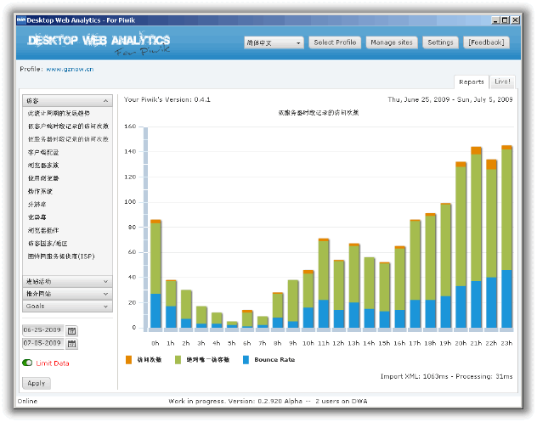Open the language selection dropdown
The image size is (537, 422).
point(274,42)
